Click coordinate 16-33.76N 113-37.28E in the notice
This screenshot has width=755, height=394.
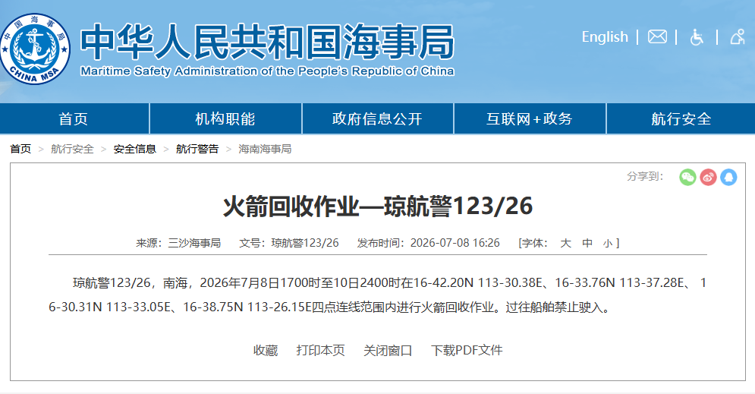pyautogui.click(x=619, y=282)
